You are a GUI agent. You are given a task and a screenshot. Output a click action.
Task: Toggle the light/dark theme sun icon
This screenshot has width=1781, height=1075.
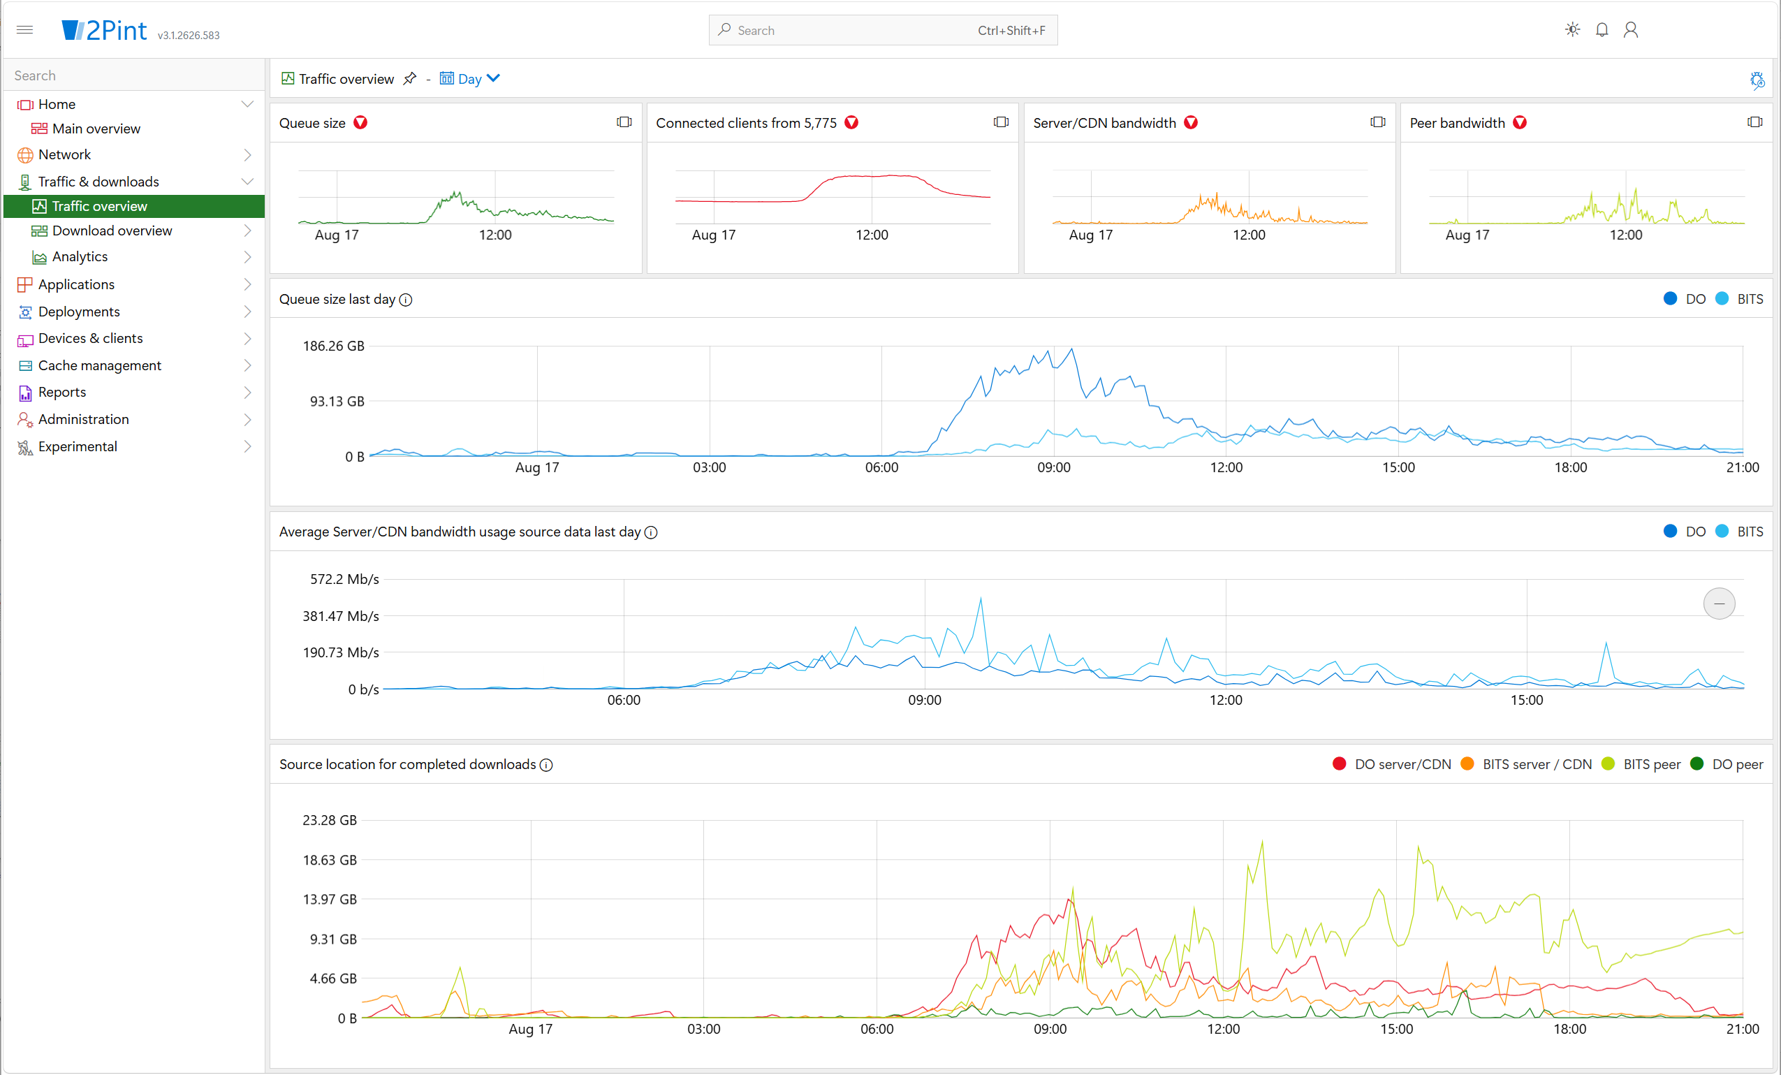pos(1572,29)
